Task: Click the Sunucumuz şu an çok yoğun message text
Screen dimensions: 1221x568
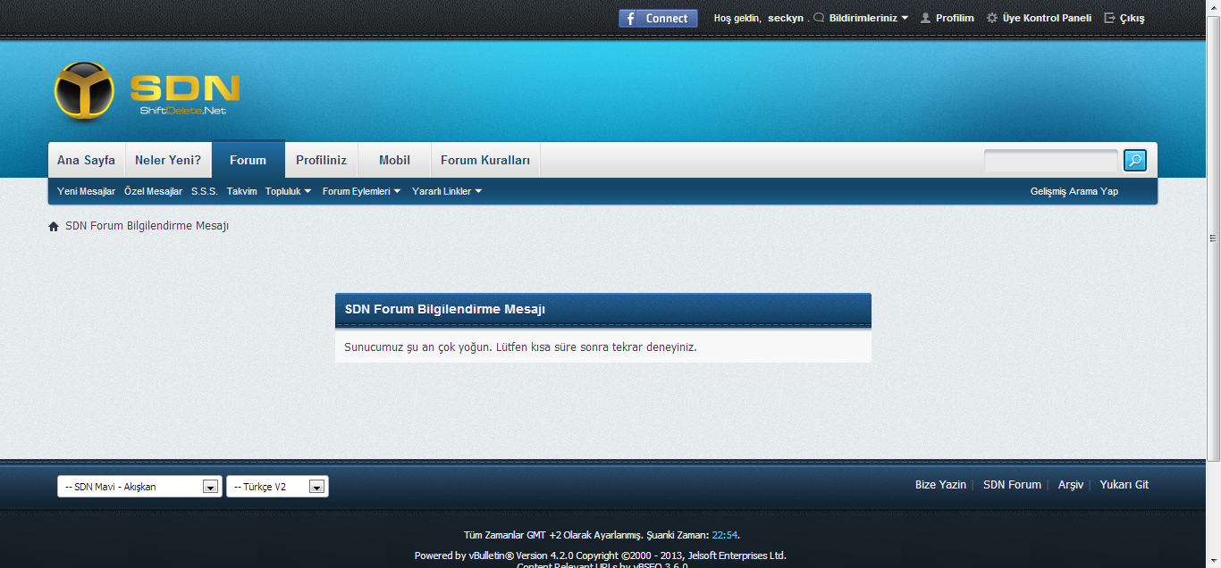Action: coord(520,347)
